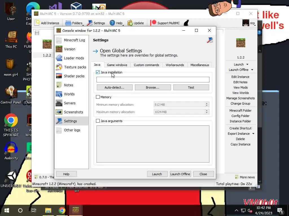Open Chrome from the taskbar

coord(62,210)
